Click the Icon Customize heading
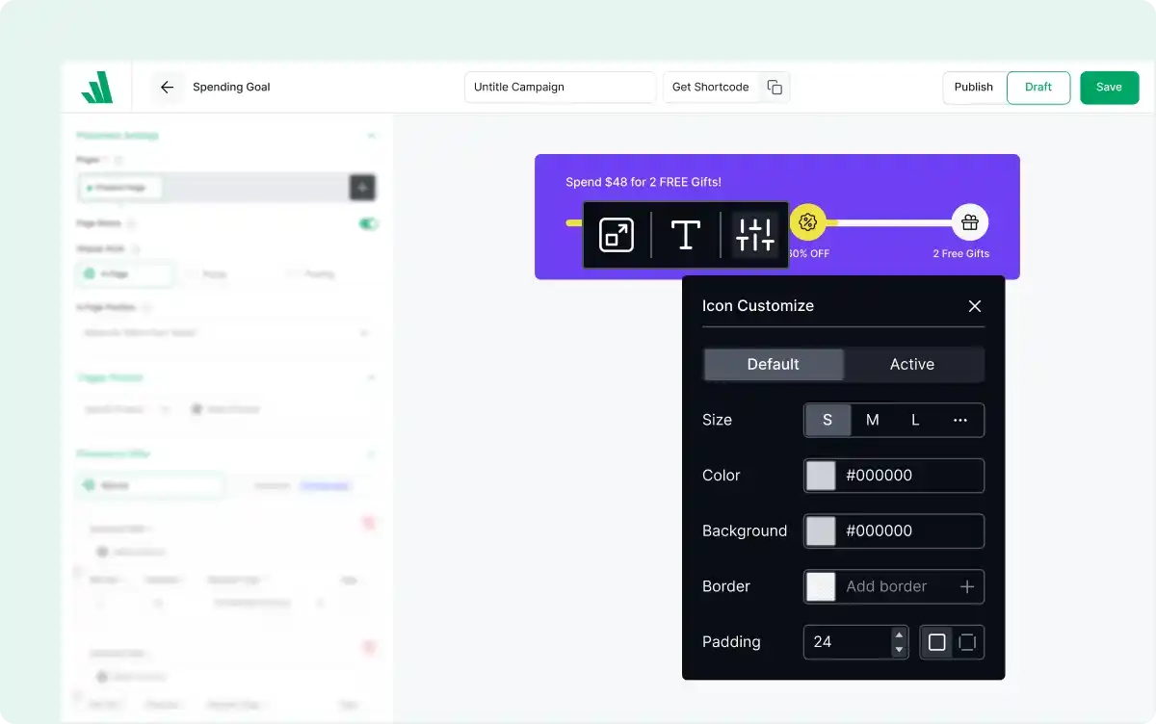The width and height of the screenshot is (1156, 724). pos(758,306)
